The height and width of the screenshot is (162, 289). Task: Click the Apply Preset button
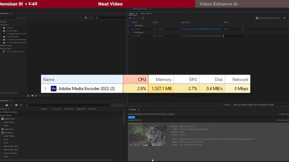pos(118,105)
